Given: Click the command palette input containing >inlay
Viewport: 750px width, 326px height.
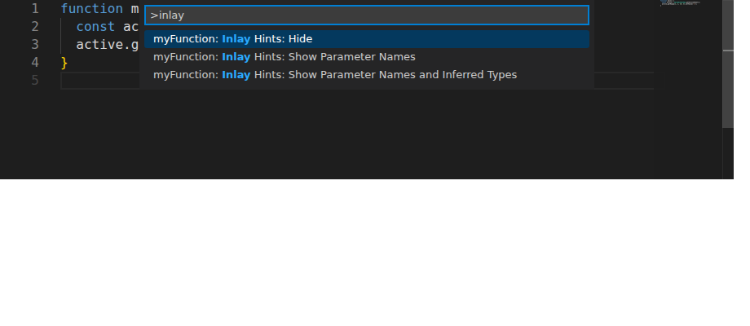Looking at the screenshot, I should [x=366, y=15].
